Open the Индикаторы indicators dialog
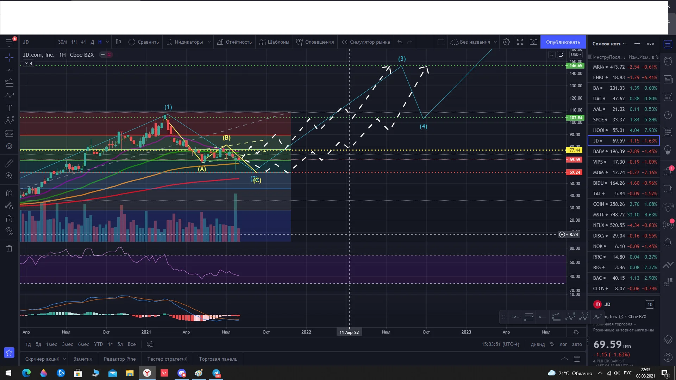The height and width of the screenshot is (380, 676). (185, 42)
